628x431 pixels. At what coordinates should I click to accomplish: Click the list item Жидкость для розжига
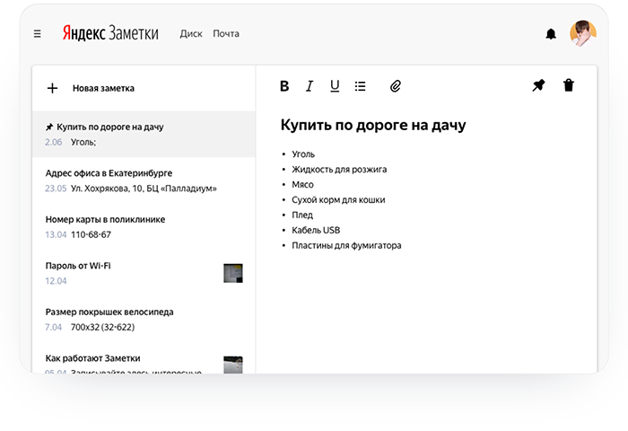339,170
